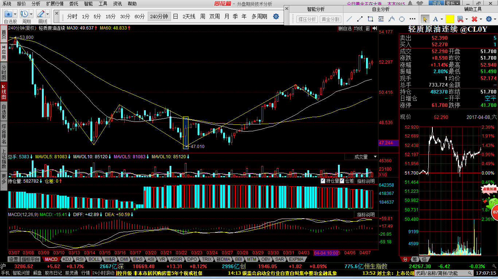498x279 pixels.
Task: Expand the red X tool dropdown arrow
Action: [x=480, y=19]
